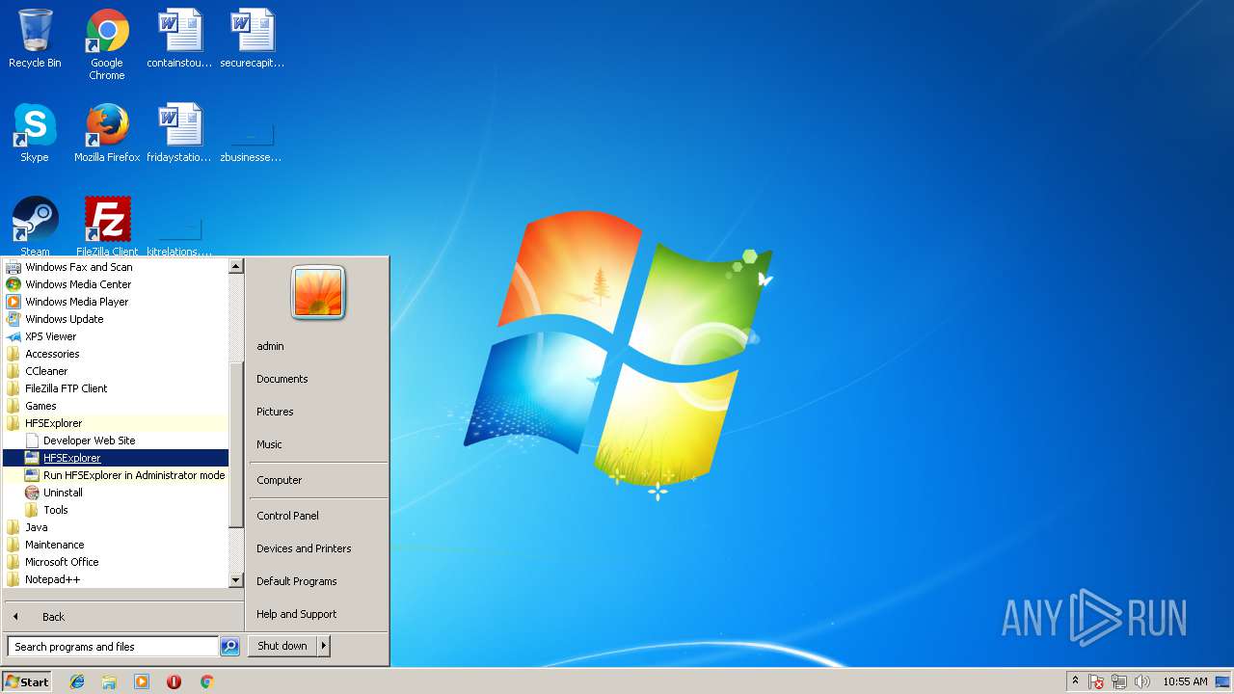Launch Google Chrome from the desktop

(x=107, y=44)
